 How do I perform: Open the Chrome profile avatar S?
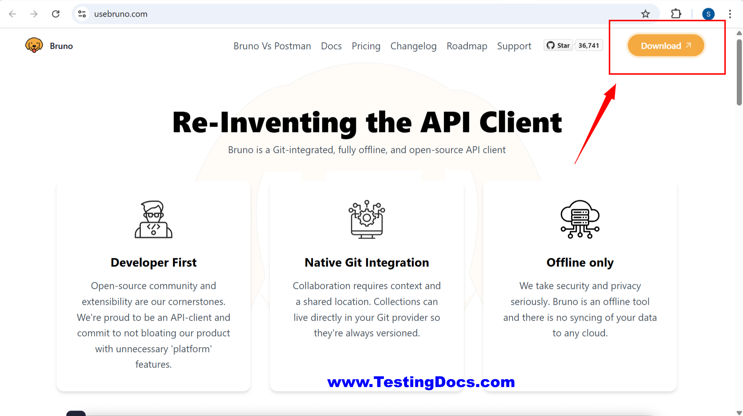(x=708, y=14)
